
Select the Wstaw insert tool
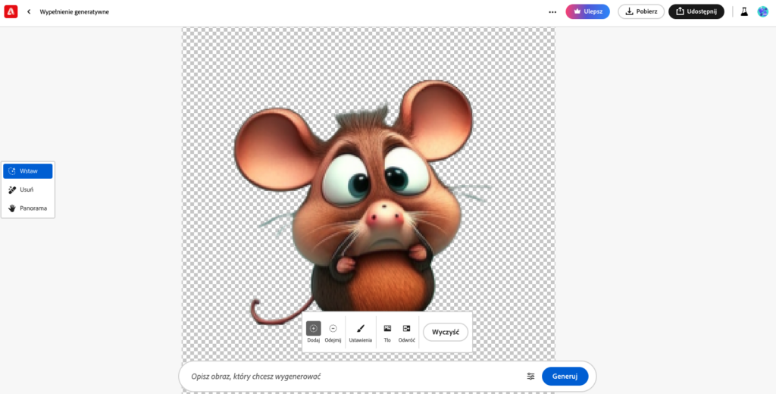coord(28,171)
